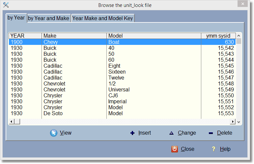The width and height of the screenshot is (254, 164).
Task: Click the Change button label
Action: tap(187, 133)
